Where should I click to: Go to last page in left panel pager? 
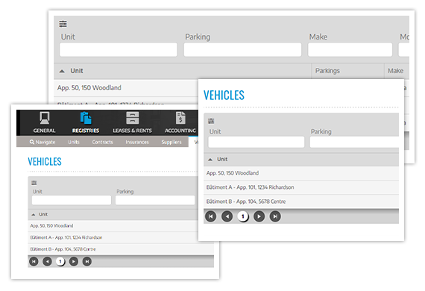click(86, 261)
